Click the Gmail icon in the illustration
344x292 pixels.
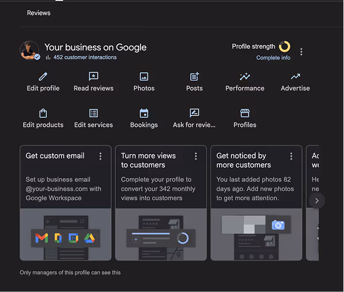pyautogui.click(x=42, y=238)
